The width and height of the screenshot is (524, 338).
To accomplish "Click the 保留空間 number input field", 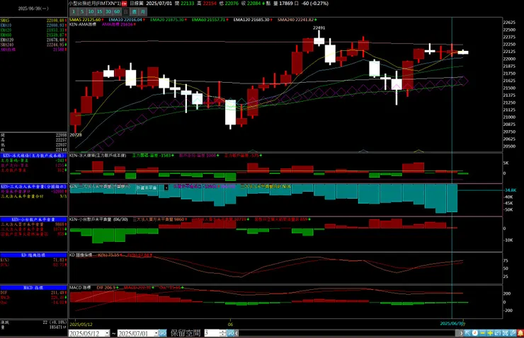I will (212, 333).
